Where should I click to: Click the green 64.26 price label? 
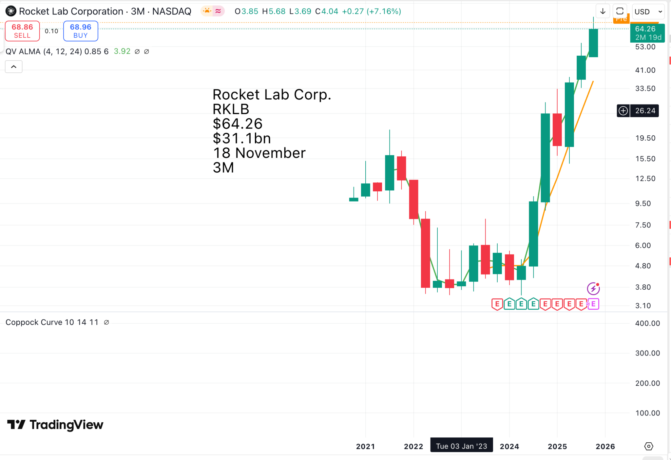click(647, 33)
